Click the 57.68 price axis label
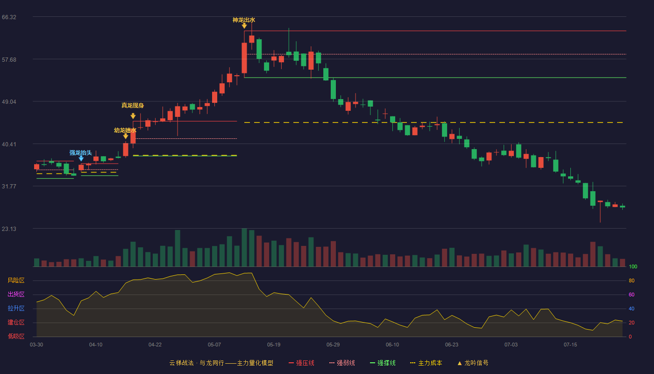This screenshot has width=654, height=374. coord(9,60)
